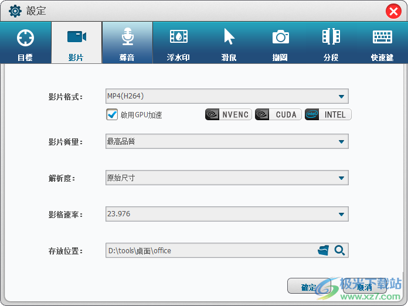Click the settings gear icon in title
The height and width of the screenshot is (306, 408).
point(15,11)
